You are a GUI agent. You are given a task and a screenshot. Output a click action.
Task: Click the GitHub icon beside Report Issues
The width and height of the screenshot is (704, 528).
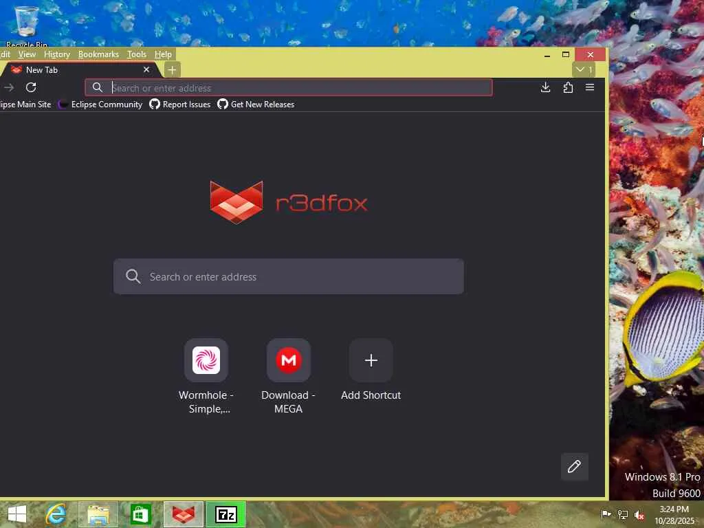point(155,104)
